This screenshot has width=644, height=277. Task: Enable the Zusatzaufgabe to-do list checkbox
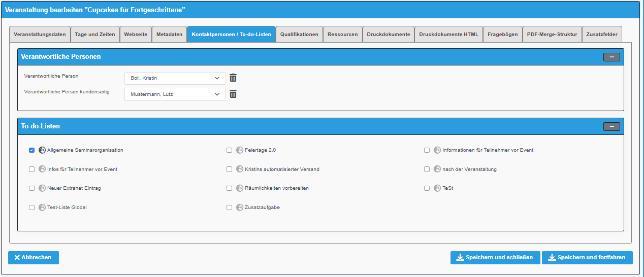[230, 207]
